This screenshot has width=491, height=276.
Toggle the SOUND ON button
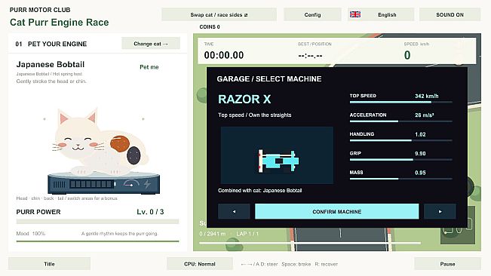pyautogui.click(x=450, y=15)
